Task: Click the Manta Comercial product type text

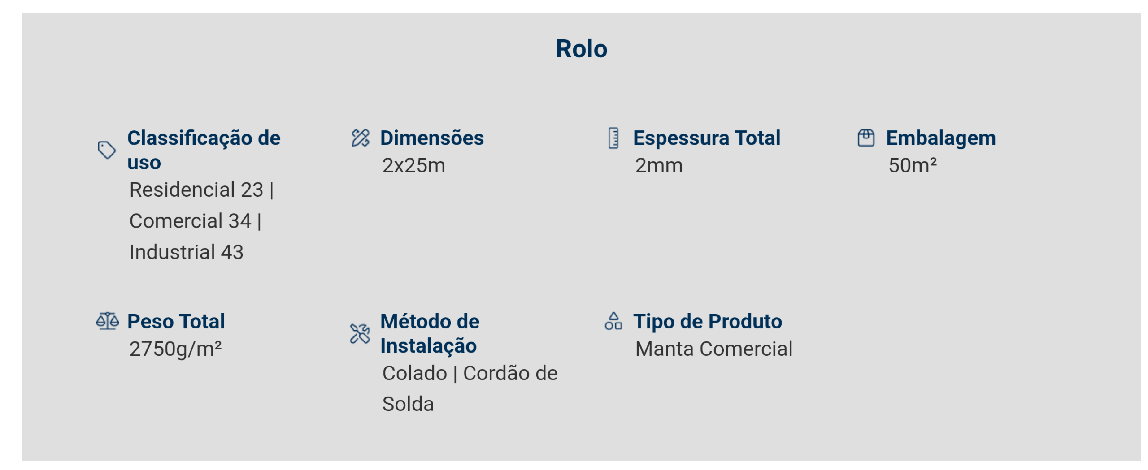Action: (713, 349)
